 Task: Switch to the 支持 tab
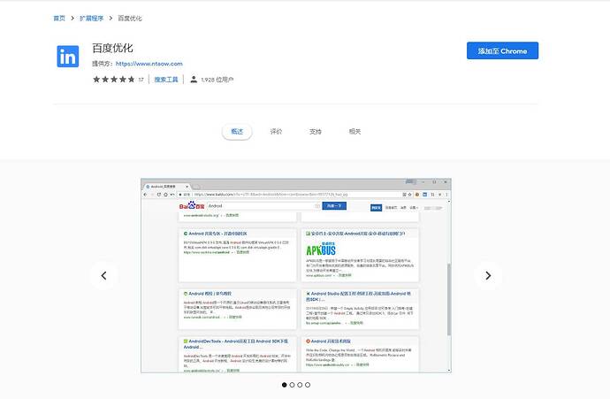pos(315,132)
